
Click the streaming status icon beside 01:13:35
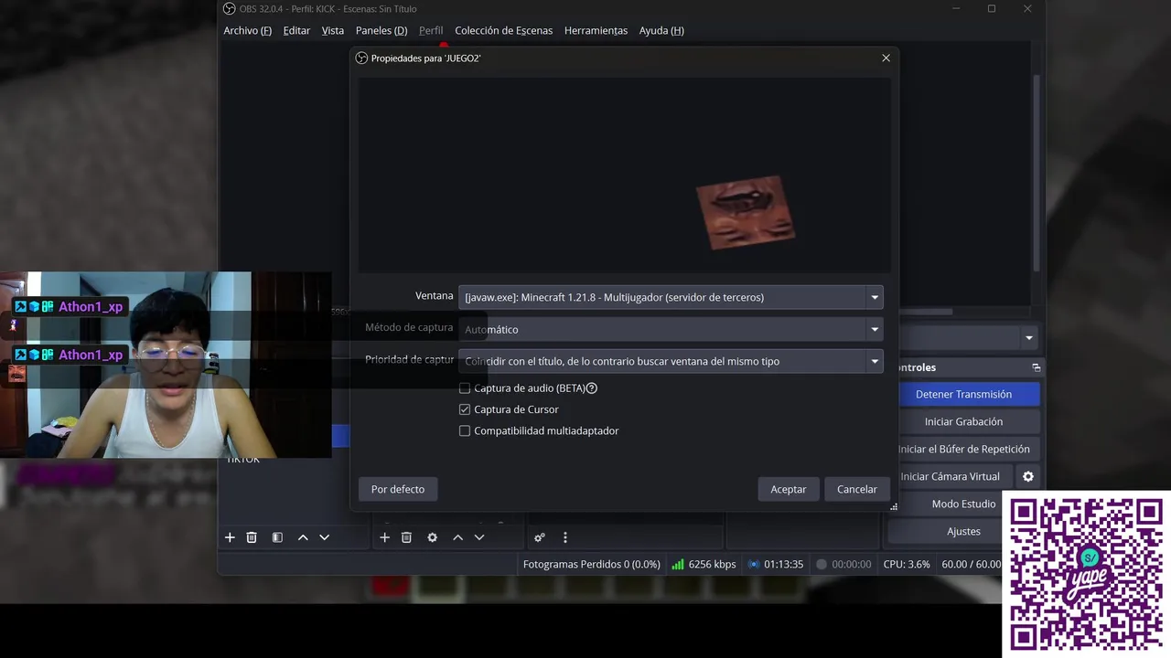click(x=754, y=564)
